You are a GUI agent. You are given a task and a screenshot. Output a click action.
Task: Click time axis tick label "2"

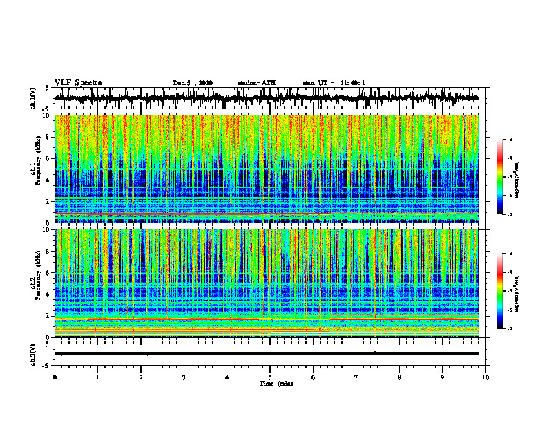pos(141,377)
